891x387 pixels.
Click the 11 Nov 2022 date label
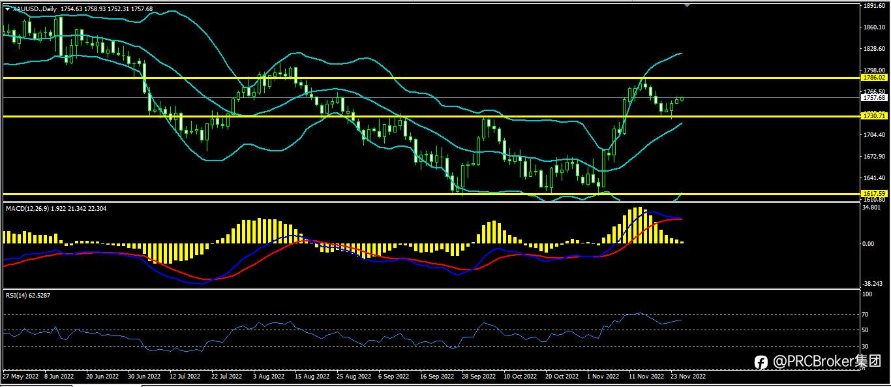coord(646,377)
